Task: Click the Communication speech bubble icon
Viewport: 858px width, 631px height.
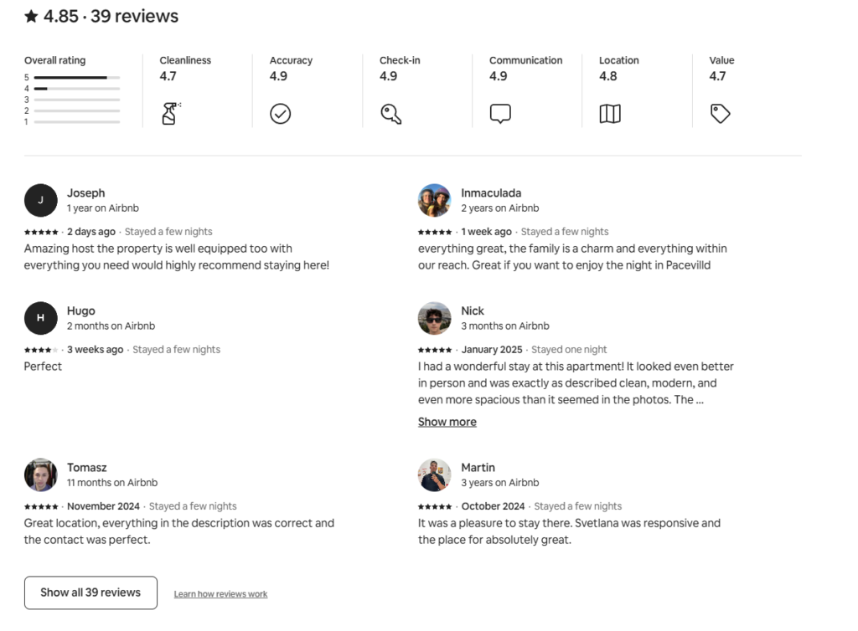Action: (x=500, y=114)
